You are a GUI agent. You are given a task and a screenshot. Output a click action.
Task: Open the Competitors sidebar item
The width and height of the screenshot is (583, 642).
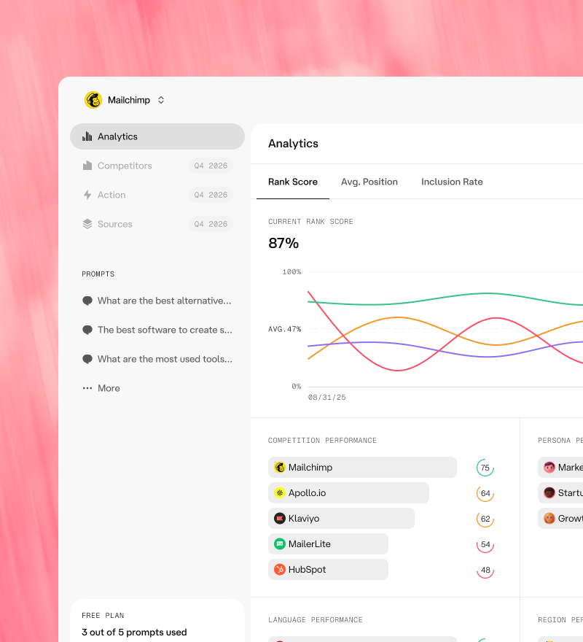click(x=157, y=166)
